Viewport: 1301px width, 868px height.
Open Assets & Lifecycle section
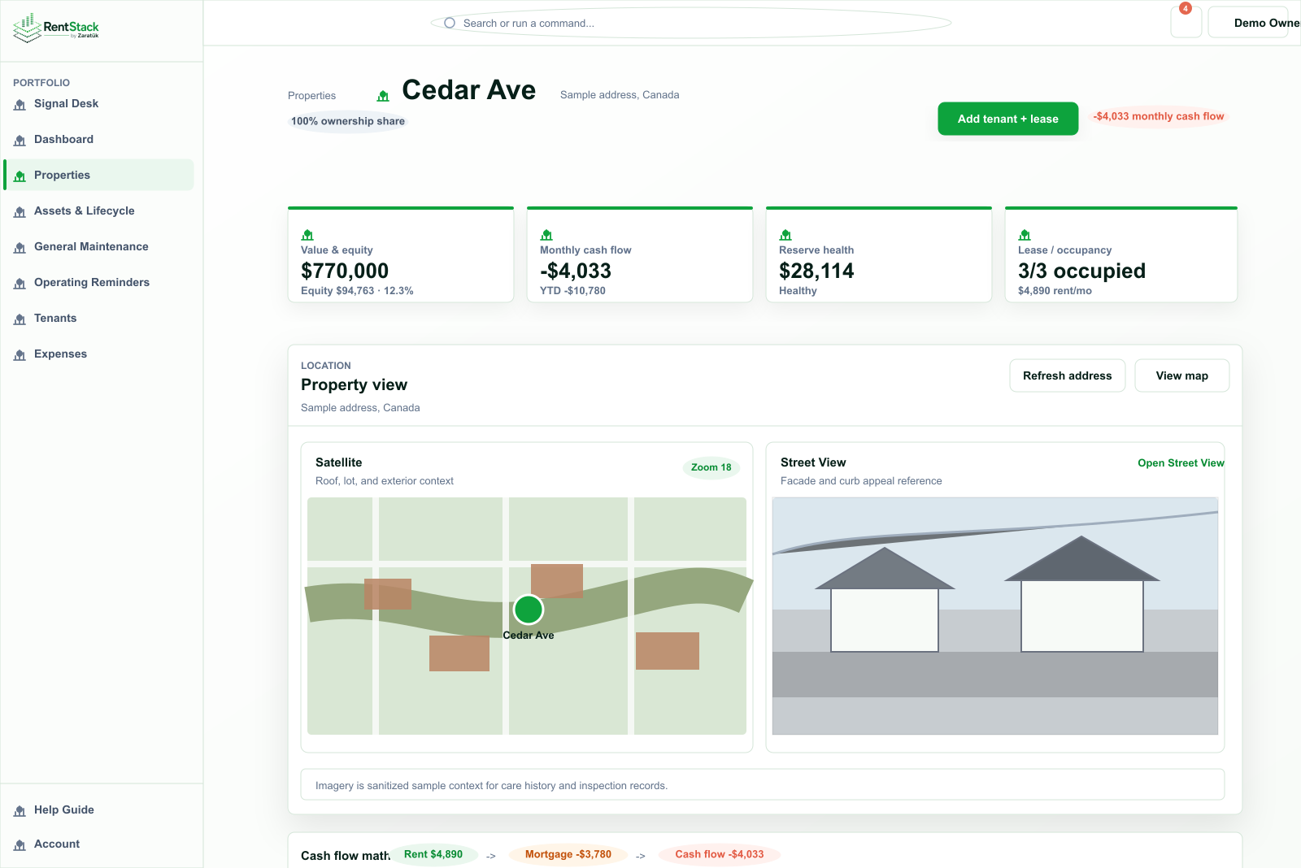tap(99, 210)
